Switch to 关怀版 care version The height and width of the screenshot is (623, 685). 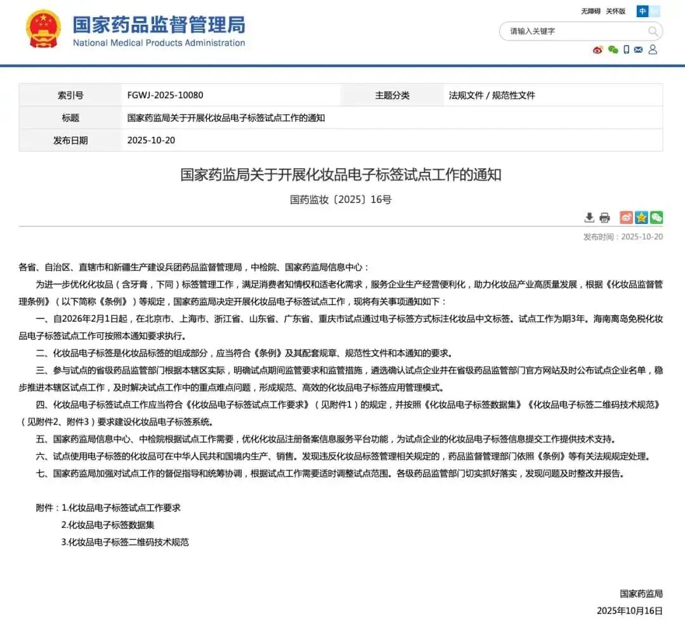click(615, 11)
